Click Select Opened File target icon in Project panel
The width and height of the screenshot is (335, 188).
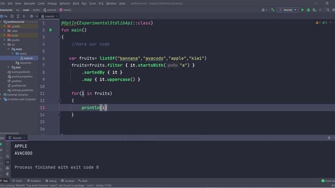[12, 16]
